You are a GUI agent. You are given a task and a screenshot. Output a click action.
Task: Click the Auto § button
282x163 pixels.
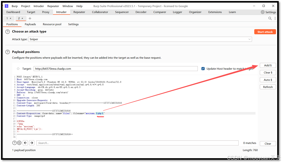point(268,80)
